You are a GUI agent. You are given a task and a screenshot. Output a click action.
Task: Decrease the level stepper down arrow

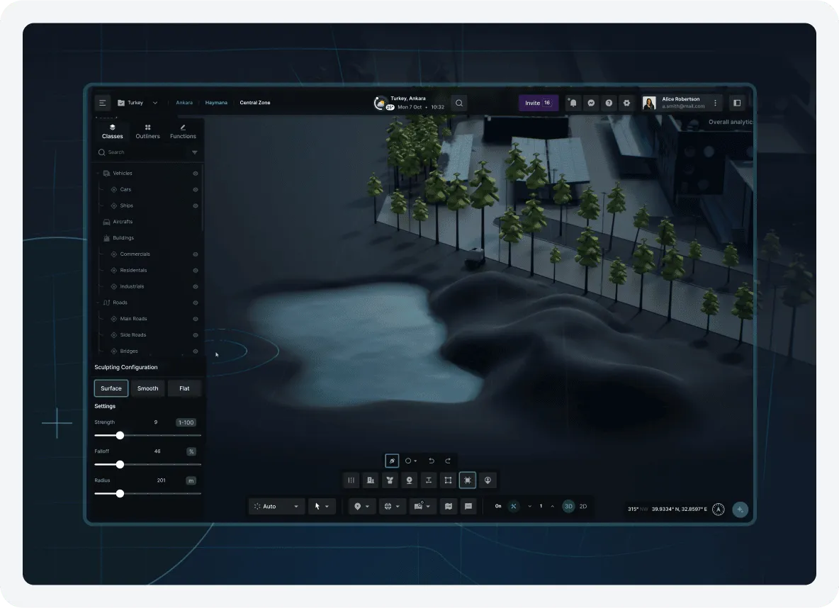pos(530,506)
